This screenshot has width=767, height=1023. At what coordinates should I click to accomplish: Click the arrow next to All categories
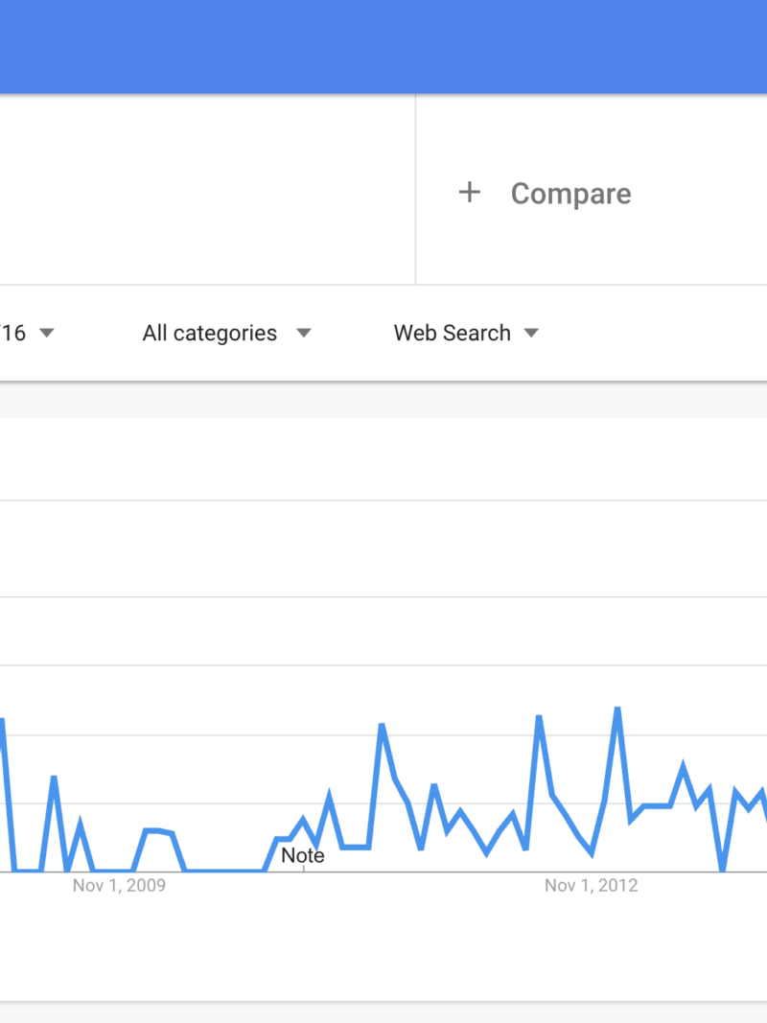coord(303,334)
